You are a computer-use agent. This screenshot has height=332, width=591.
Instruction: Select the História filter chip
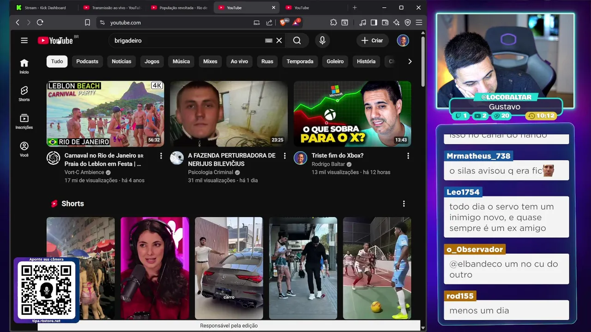pos(366,61)
